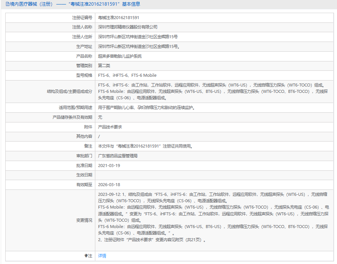The height and width of the screenshot is (264, 337).
Task: Select change item 2 about 产品技术要求 共21页
Action: 152,240
